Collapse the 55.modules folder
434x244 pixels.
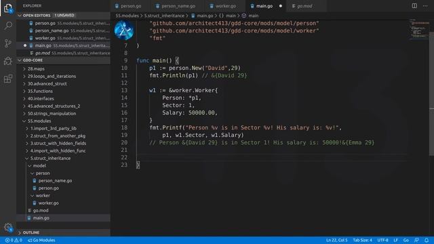(x=63, y=121)
